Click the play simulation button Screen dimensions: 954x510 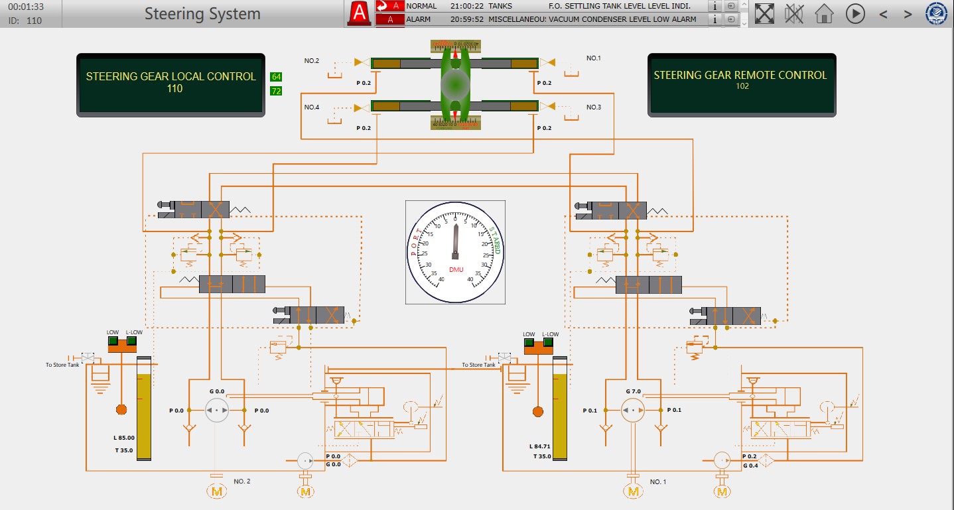point(855,13)
